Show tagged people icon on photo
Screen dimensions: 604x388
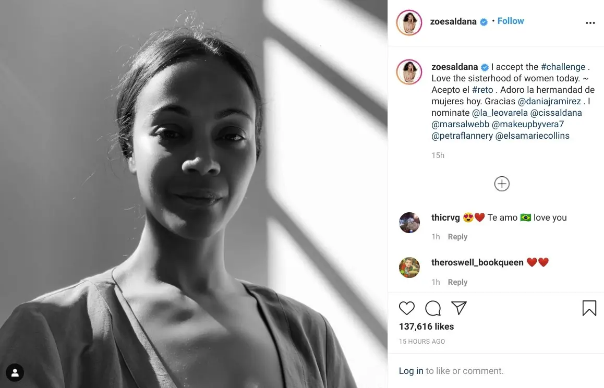coord(15,372)
